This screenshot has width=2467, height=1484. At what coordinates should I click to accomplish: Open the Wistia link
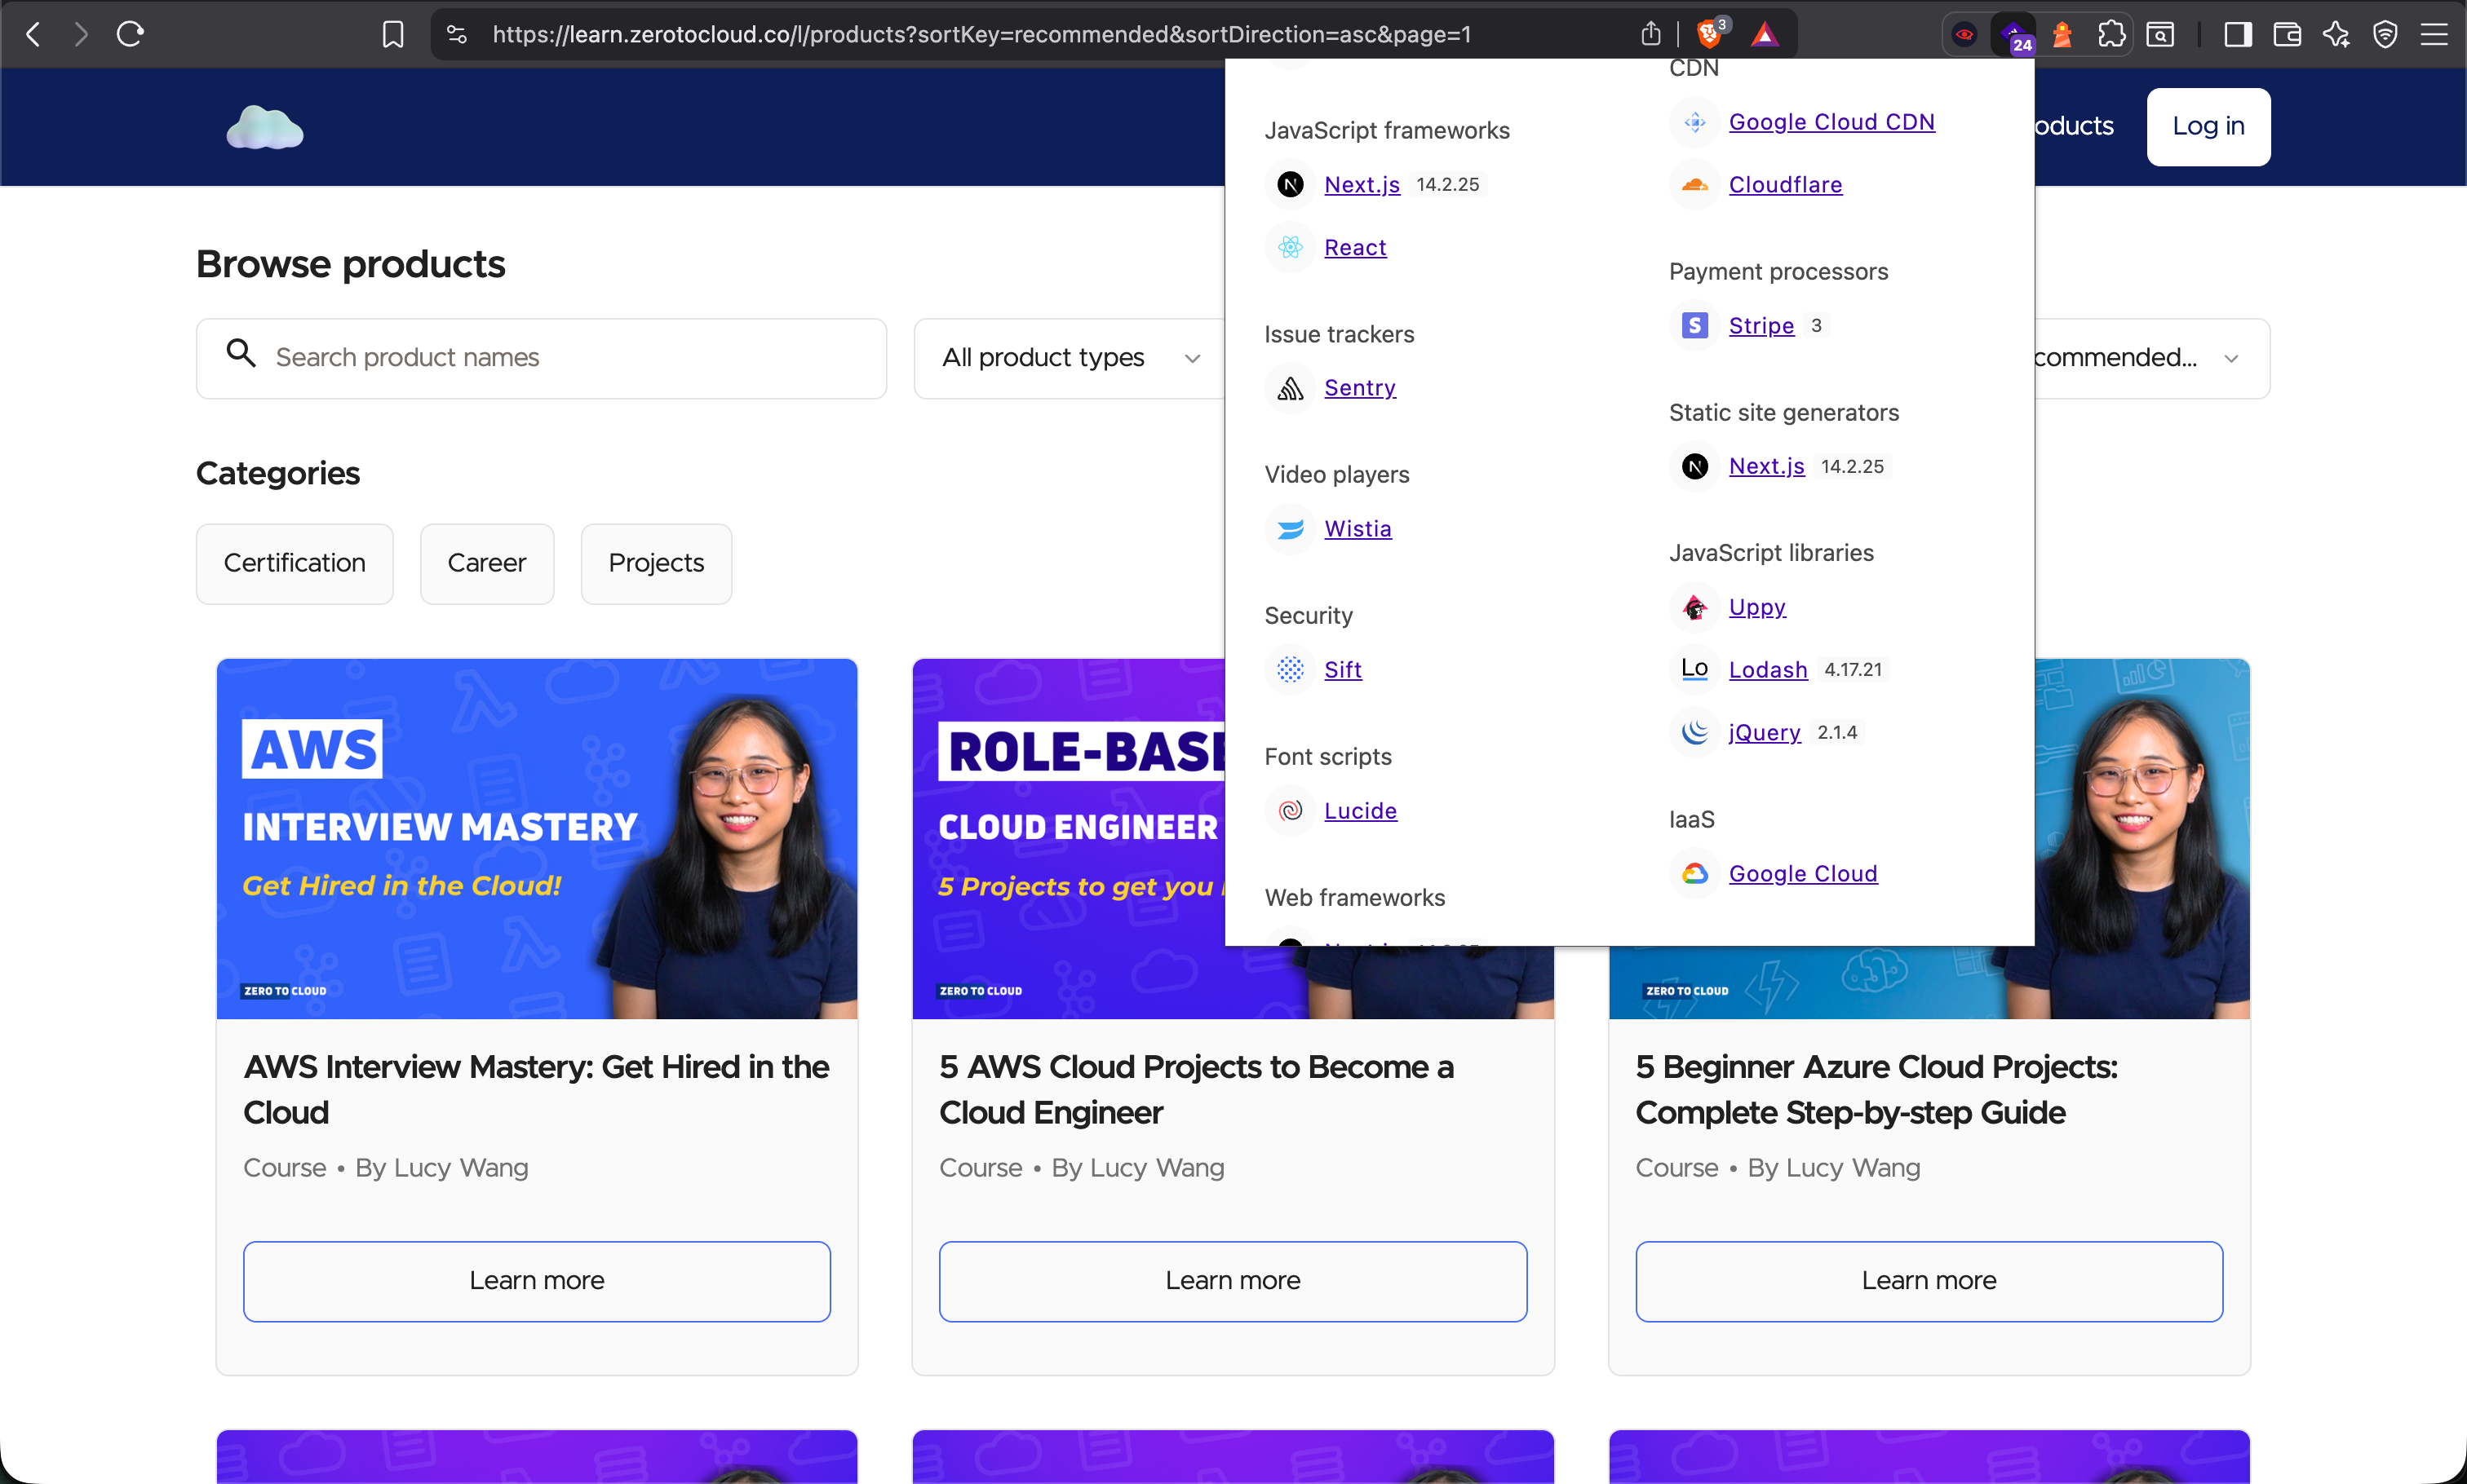[x=1358, y=528]
